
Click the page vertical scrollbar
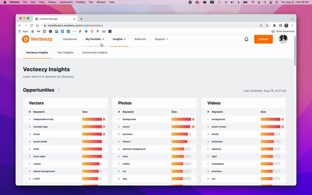295,51
